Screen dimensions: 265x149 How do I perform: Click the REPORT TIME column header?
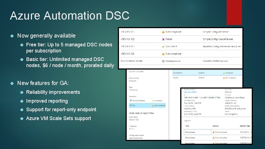pyautogui.click(x=245, y=126)
